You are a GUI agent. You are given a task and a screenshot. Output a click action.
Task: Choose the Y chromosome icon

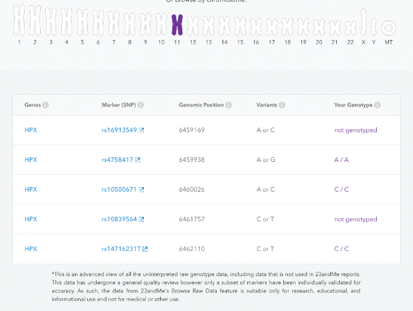pyautogui.click(x=374, y=26)
